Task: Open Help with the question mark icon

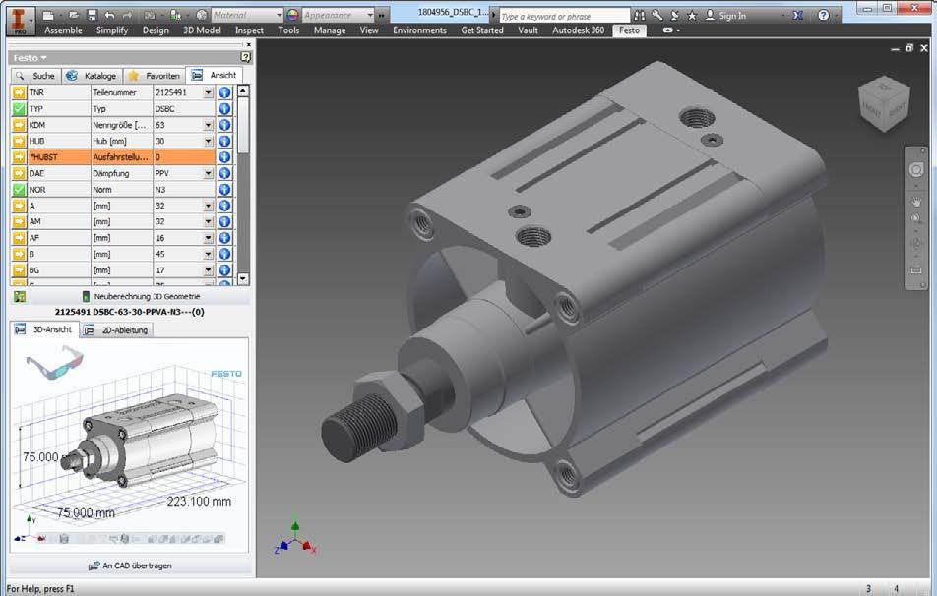Action: (824, 16)
